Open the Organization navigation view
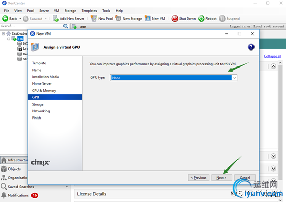Viewport: 286px width, 202px height. click(14, 178)
